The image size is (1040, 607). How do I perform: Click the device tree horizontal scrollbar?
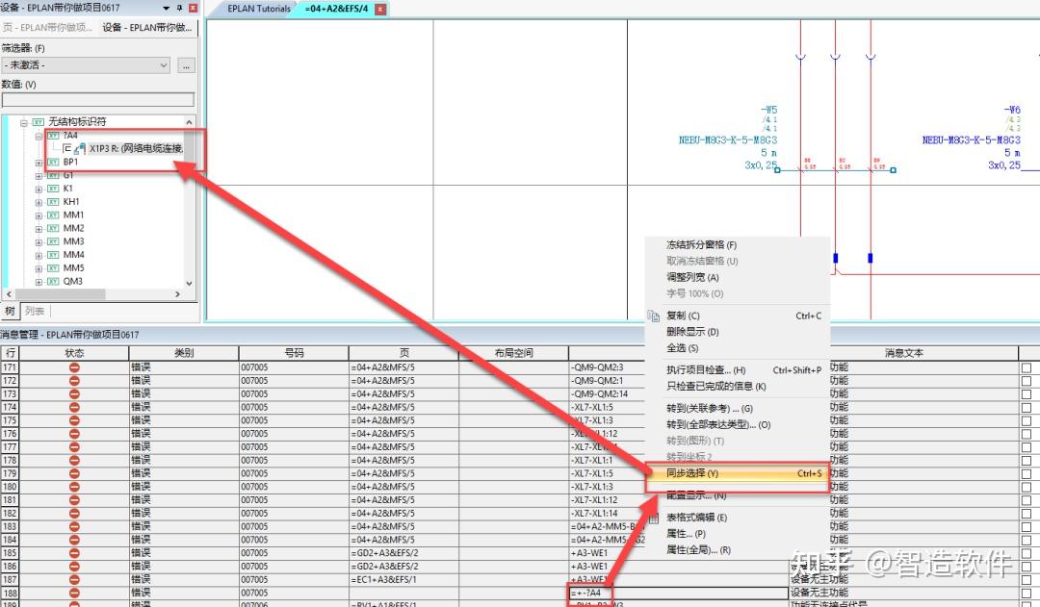tap(92, 293)
